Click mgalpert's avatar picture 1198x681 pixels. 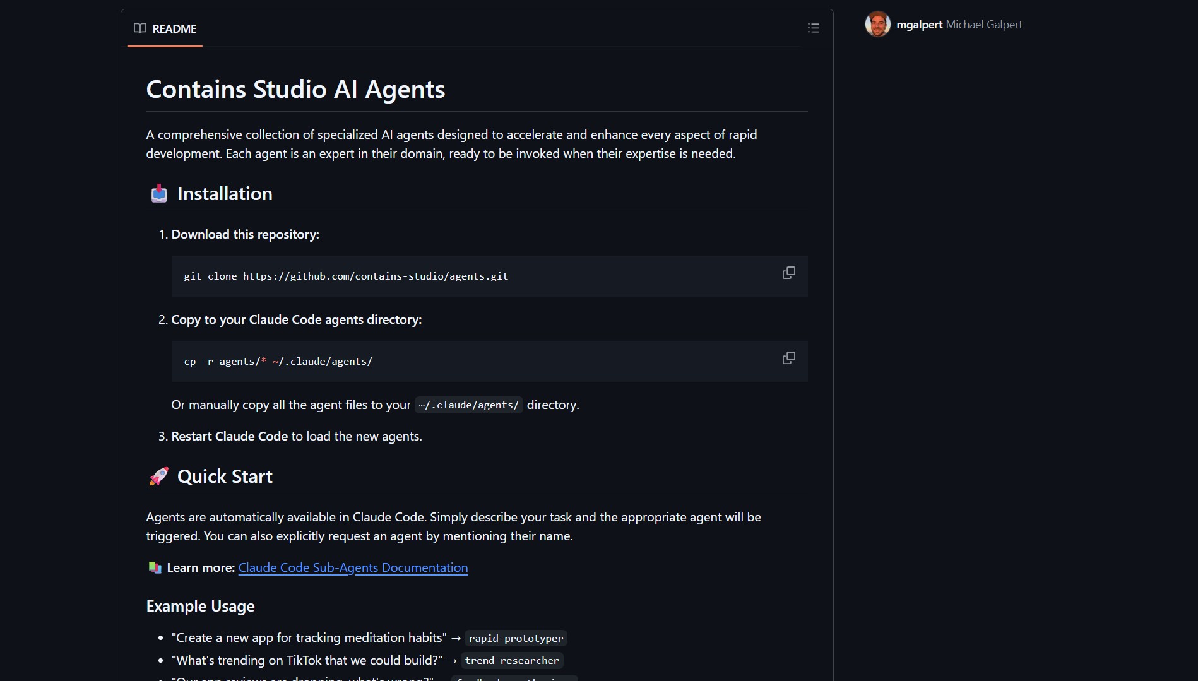pyautogui.click(x=877, y=25)
